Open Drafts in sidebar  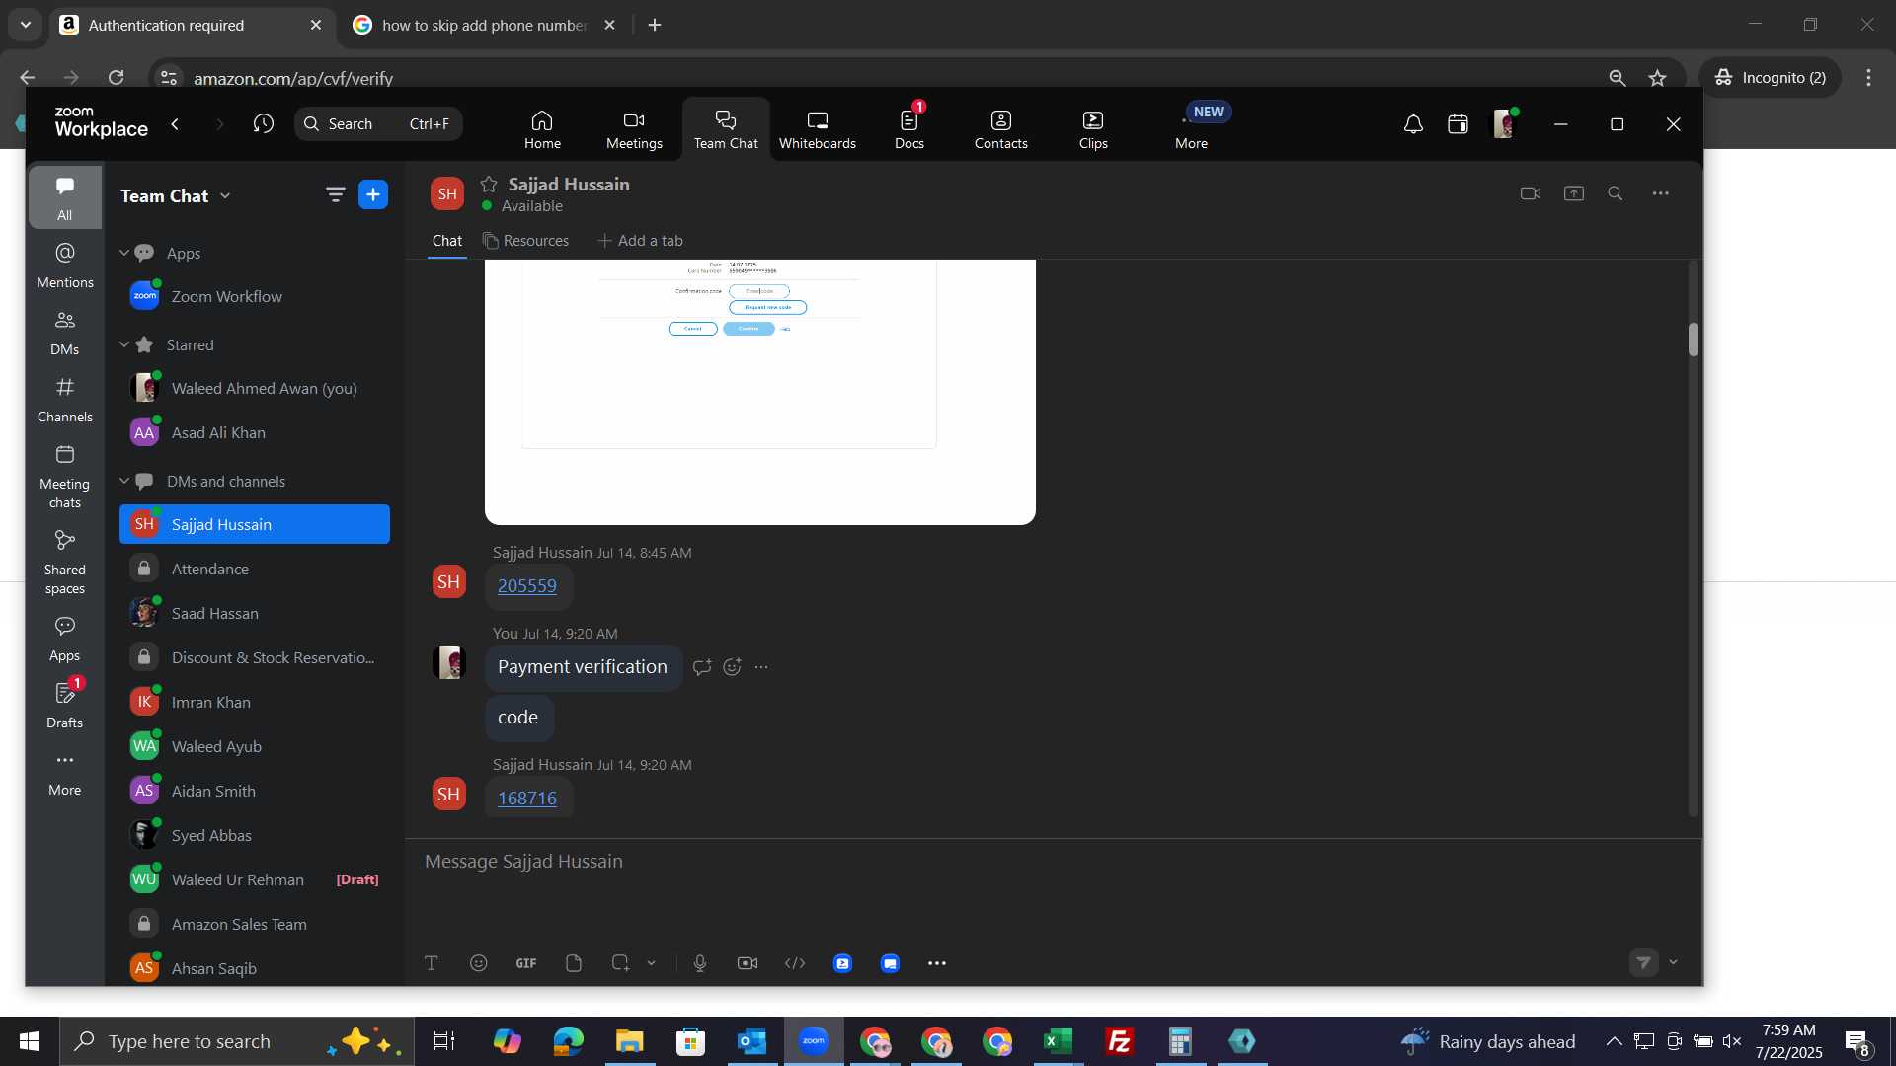click(65, 706)
